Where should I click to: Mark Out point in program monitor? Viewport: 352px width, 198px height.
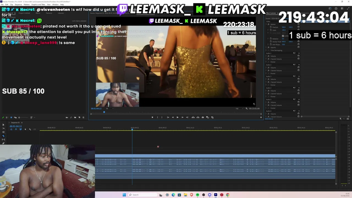tap(162, 117)
